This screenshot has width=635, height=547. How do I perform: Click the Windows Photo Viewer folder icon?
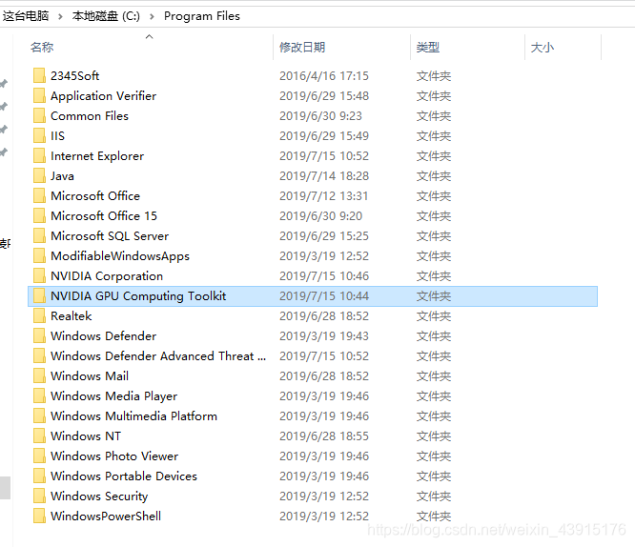39,456
